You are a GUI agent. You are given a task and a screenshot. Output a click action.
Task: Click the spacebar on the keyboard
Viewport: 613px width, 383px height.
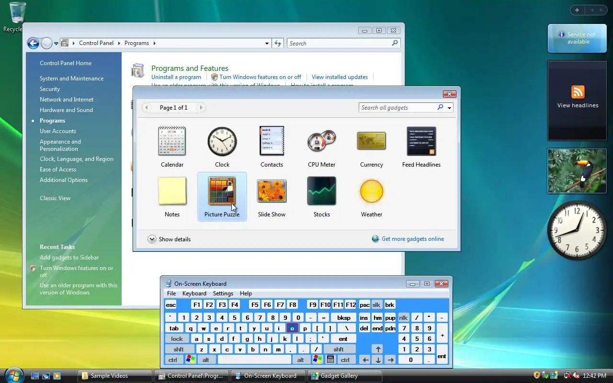point(254,360)
